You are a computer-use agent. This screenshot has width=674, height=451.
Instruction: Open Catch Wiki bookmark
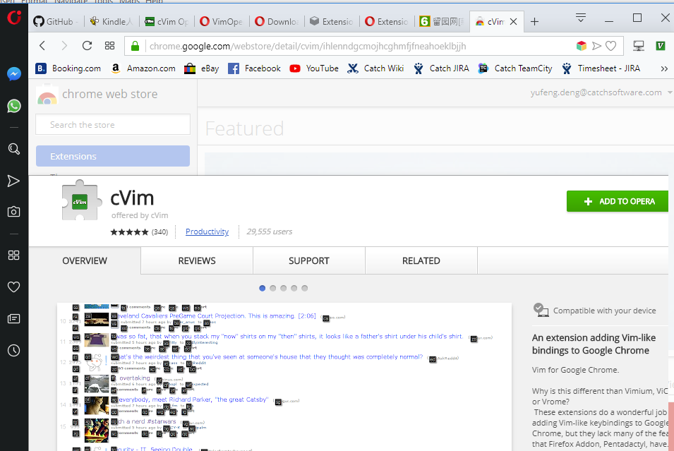point(375,68)
